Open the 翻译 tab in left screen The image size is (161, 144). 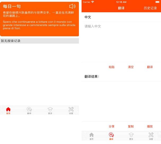tap(29, 111)
